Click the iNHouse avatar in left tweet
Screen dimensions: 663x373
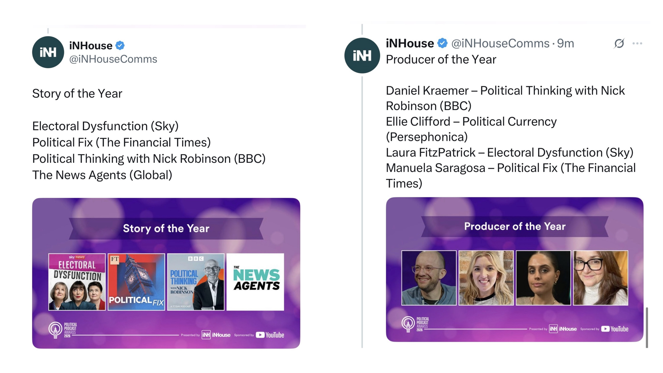[48, 52]
